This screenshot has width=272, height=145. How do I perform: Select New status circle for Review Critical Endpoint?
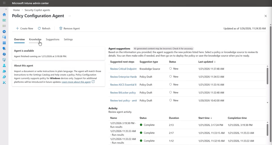pos(170,69)
